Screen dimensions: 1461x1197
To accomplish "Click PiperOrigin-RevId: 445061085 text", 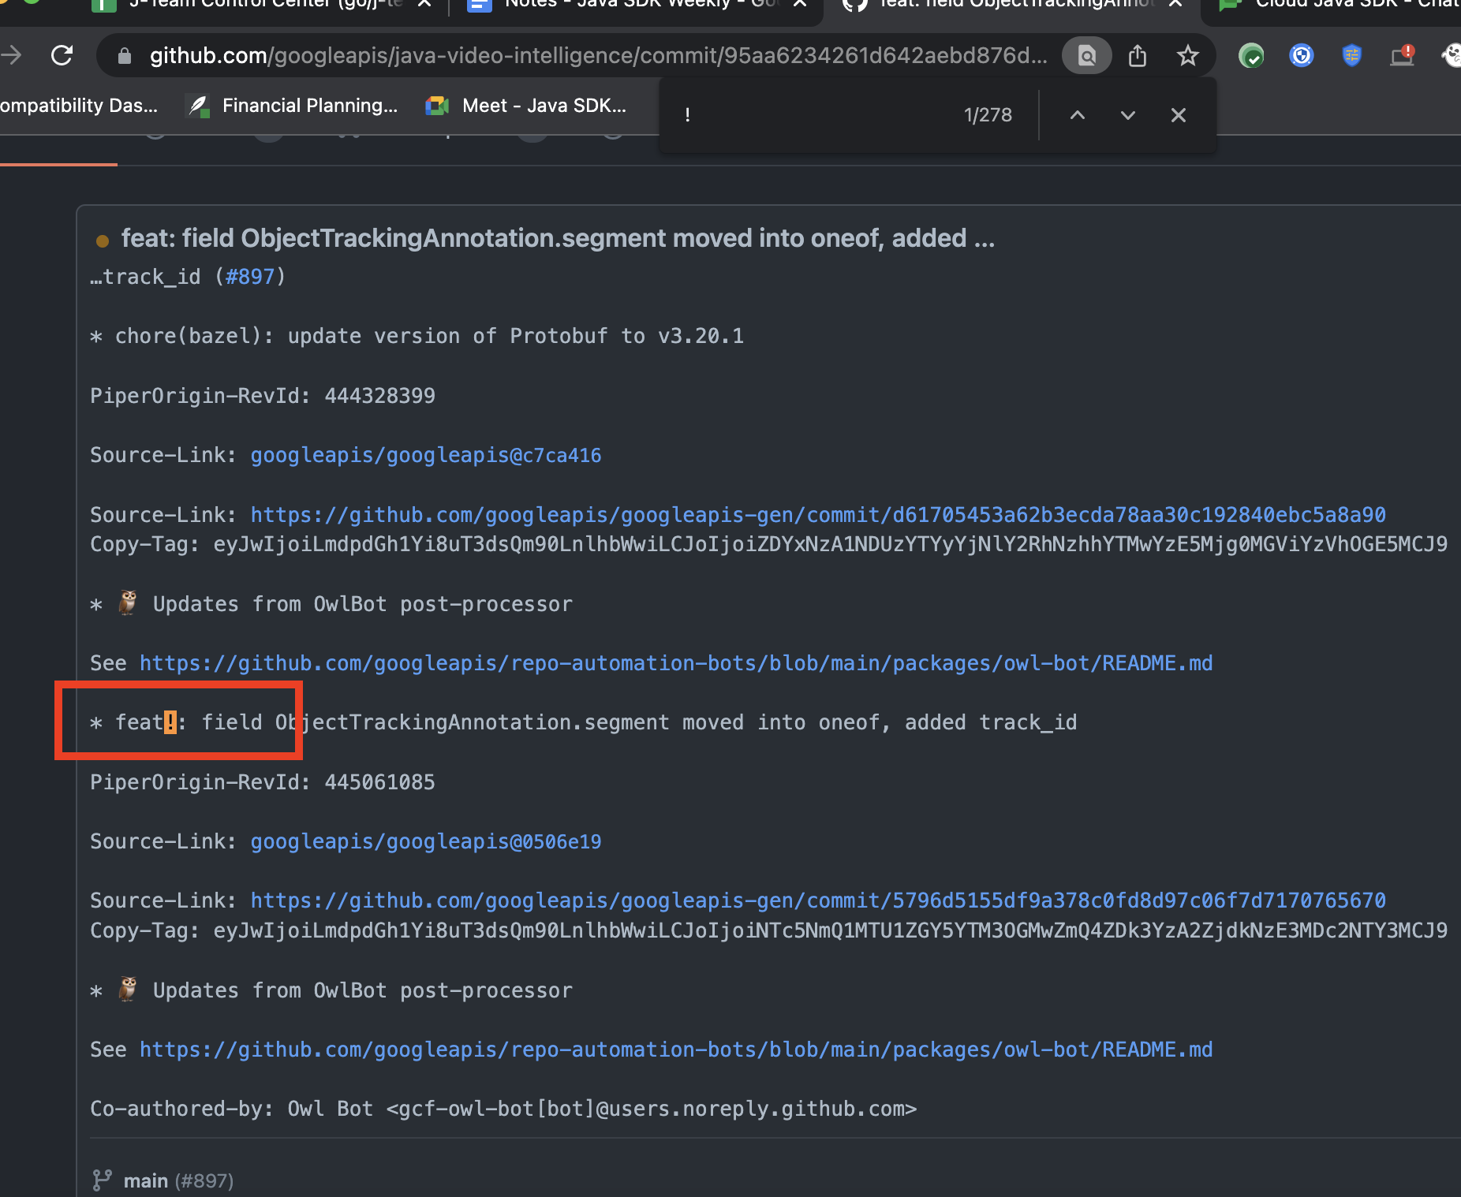I will click(x=263, y=782).
